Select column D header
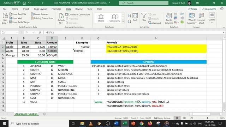226x127 pixels. point(52,38)
